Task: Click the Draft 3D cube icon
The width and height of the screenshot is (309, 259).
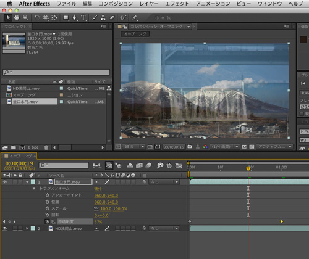Action: pos(118,165)
